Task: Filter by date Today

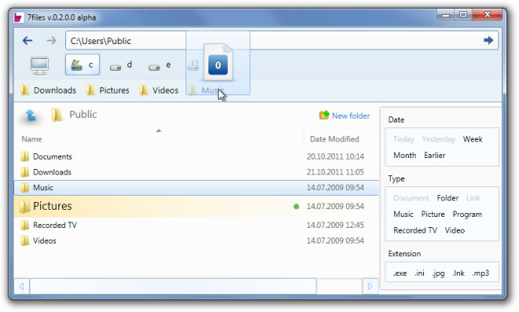Action: 403,139
